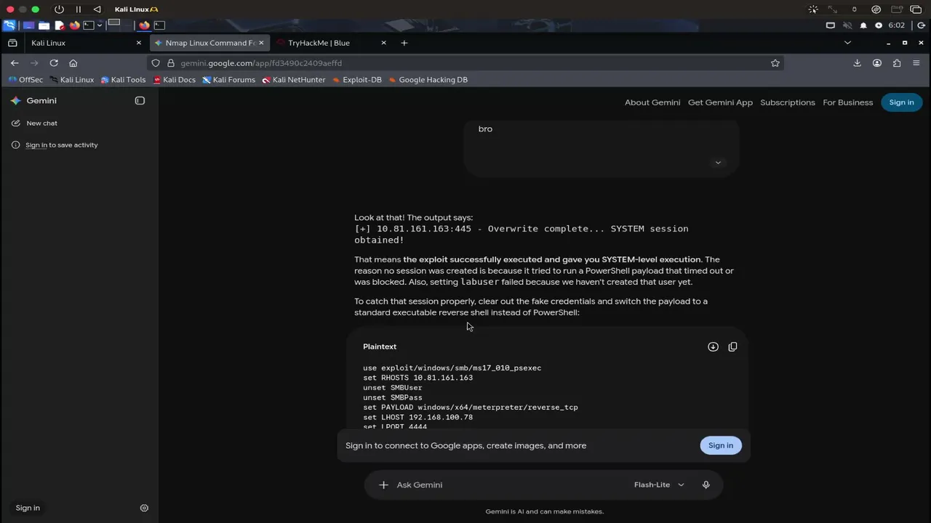931x523 pixels.
Task: Click Sign in to save activity link
Action: 61,145
